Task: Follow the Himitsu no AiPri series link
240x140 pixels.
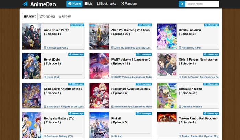Action: pyautogui.click(x=190, y=47)
